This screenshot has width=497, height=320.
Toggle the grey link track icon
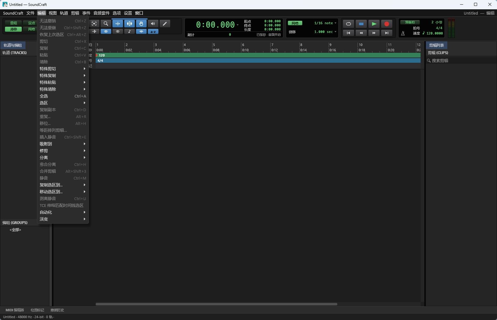pyautogui.click(x=118, y=31)
